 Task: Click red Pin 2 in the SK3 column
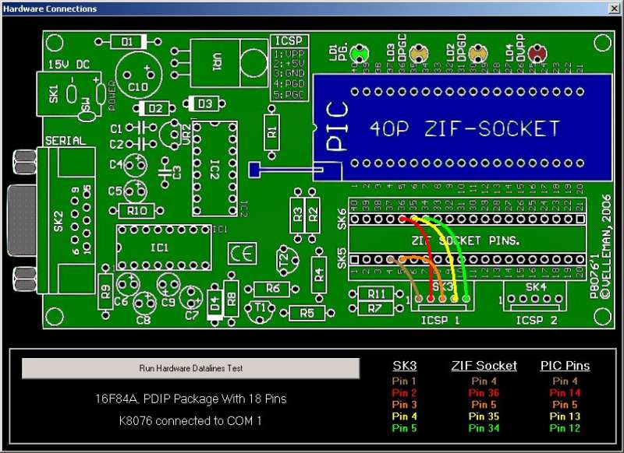[404, 393]
